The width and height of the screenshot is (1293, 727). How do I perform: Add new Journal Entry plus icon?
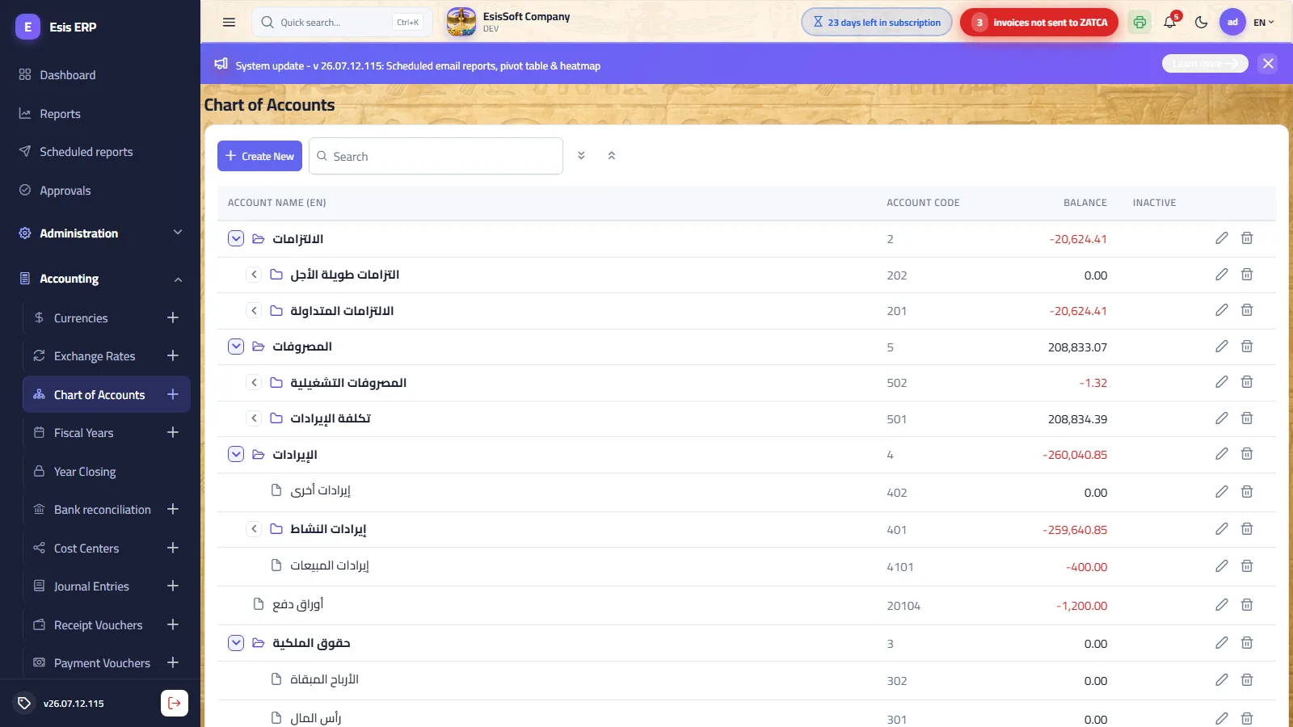(x=173, y=586)
